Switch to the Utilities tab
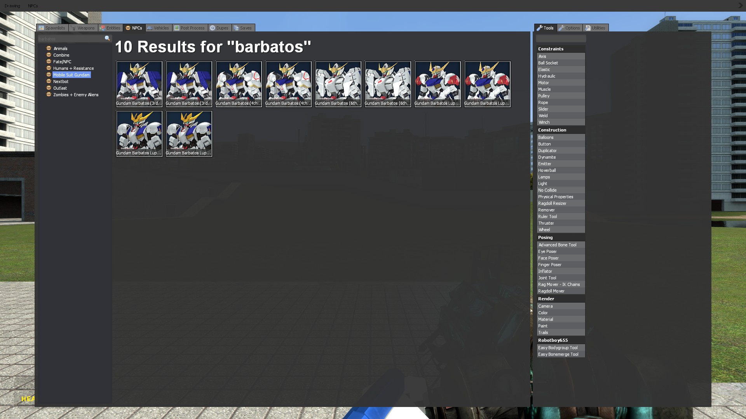 coord(595,28)
